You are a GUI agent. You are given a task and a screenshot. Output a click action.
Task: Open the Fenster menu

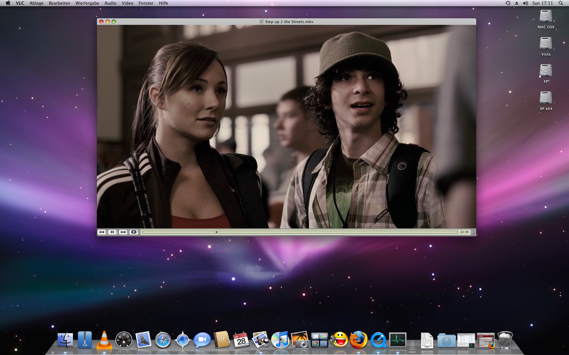[x=146, y=3]
